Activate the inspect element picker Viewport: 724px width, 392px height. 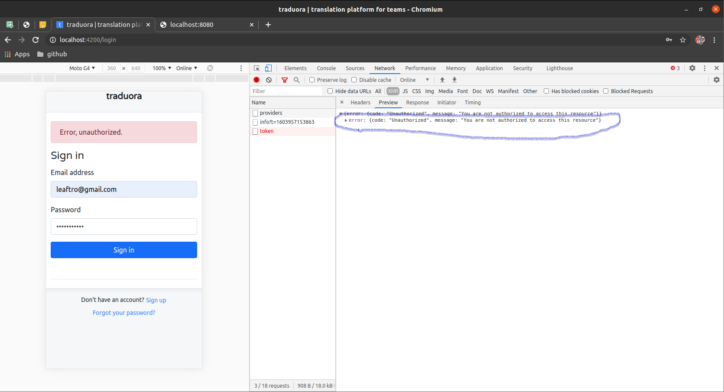[x=256, y=68]
